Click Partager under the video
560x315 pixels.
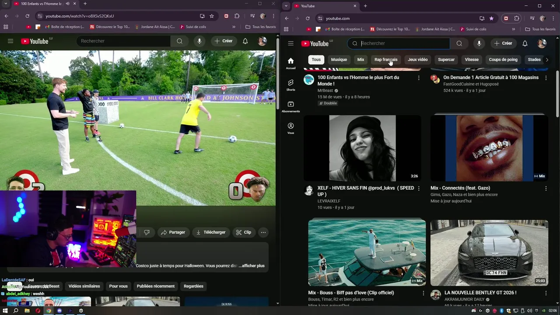pos(173,232)
